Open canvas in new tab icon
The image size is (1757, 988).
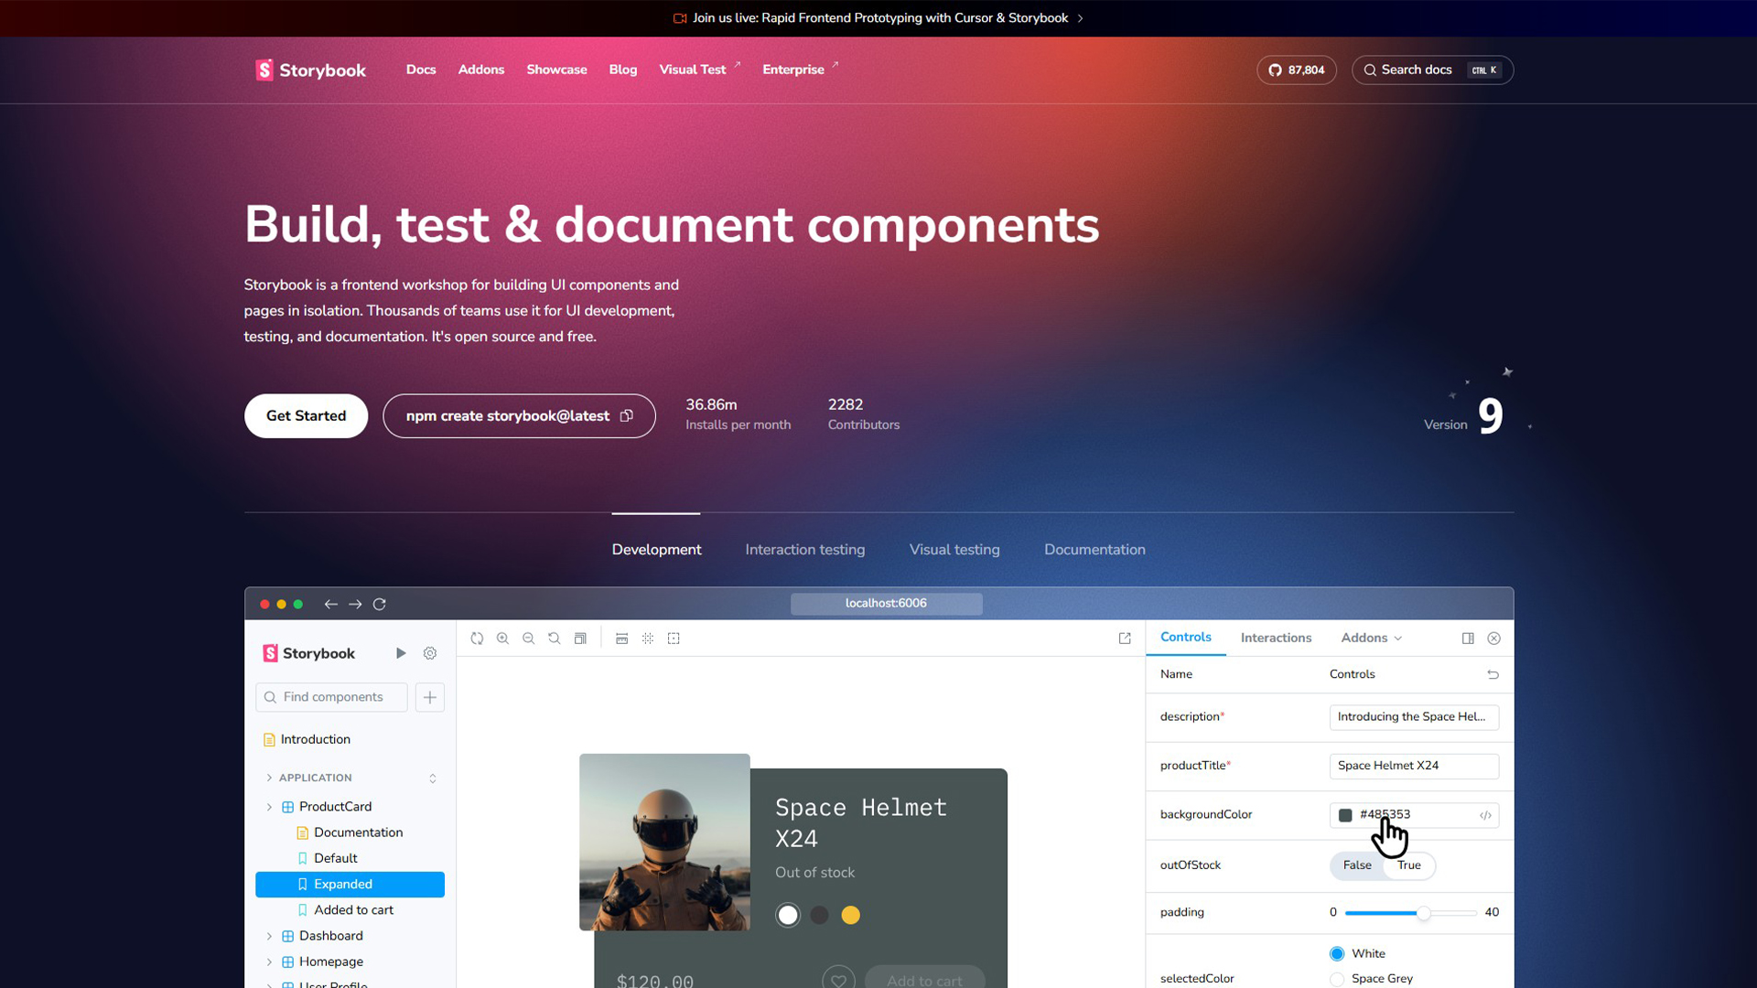pos(1125,639)
